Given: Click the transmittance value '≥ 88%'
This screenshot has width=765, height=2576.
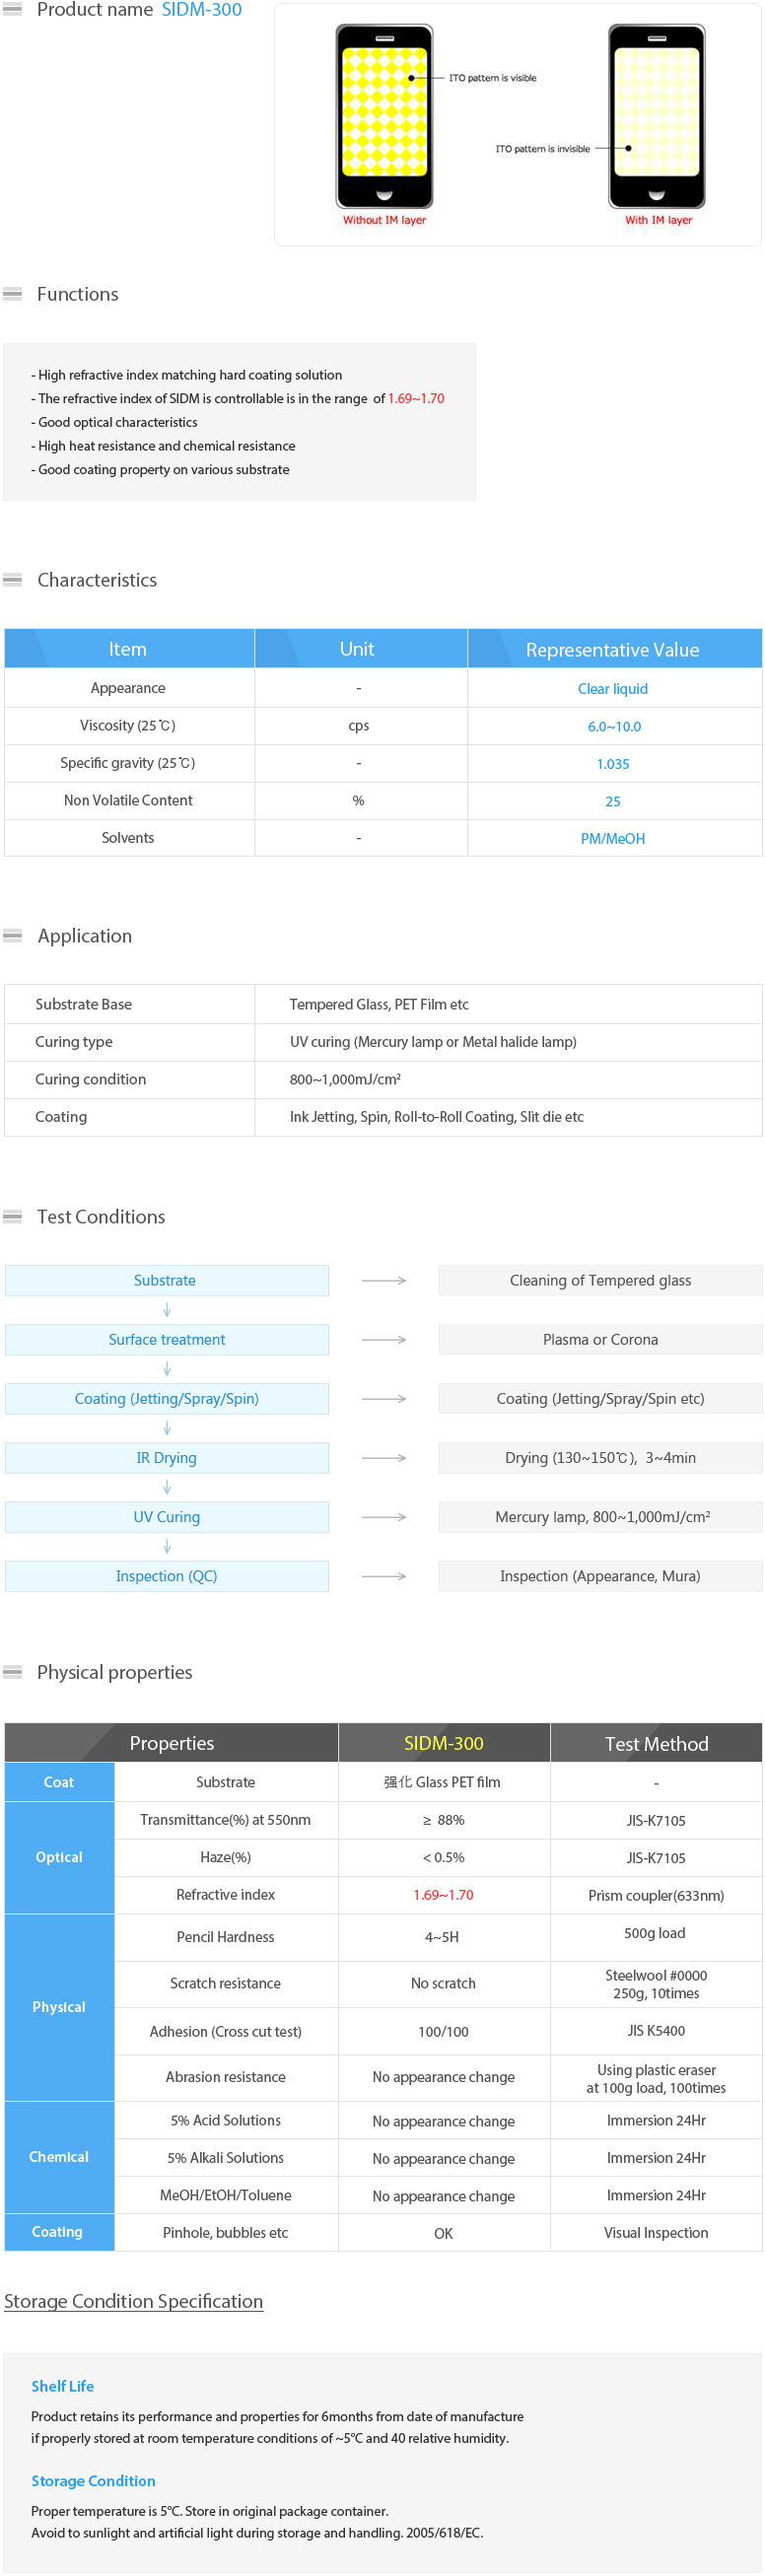Looking at the screenshot, I should tap(444, 1821).
